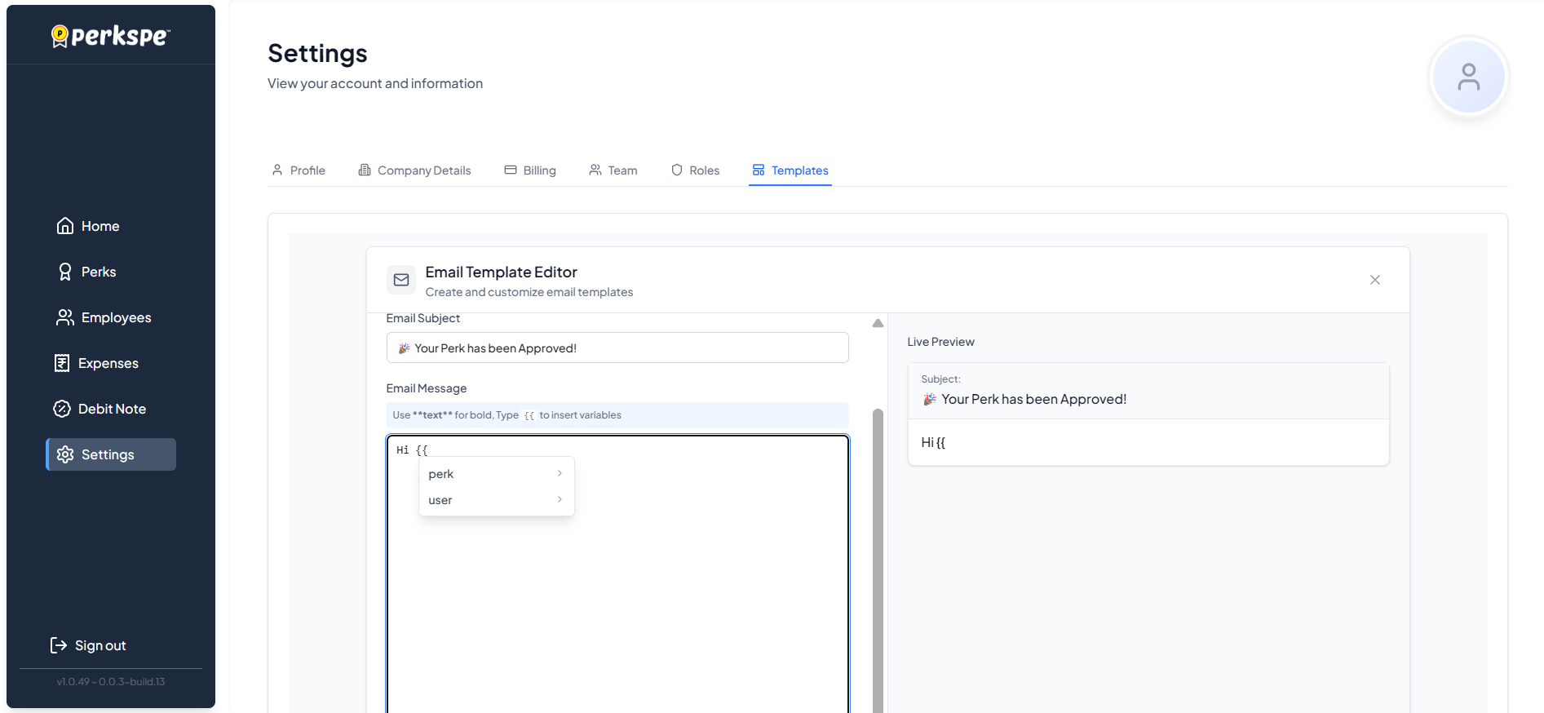
Task: Open Debit Note page from sidebar
Action: tap(111, 409)
